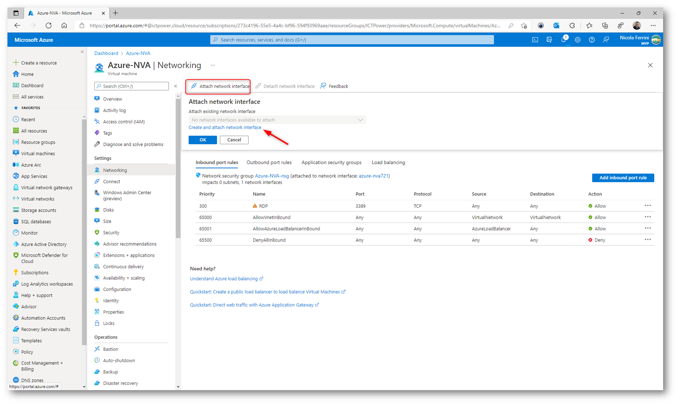
Task: Click the Locks padlock icon
Action: [x=97, y=323]
